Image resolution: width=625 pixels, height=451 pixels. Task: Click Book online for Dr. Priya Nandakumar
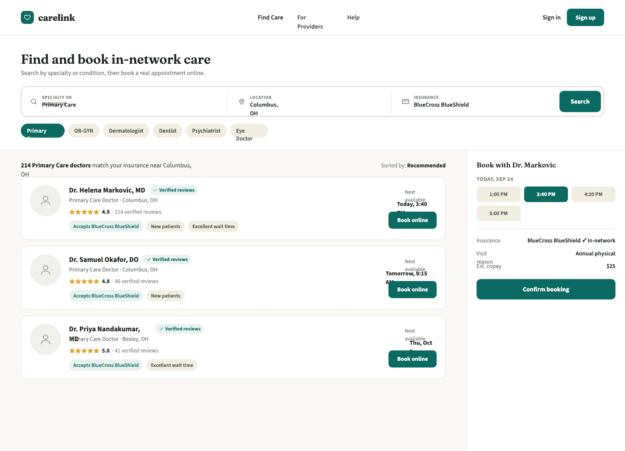(x=412, y=359)
